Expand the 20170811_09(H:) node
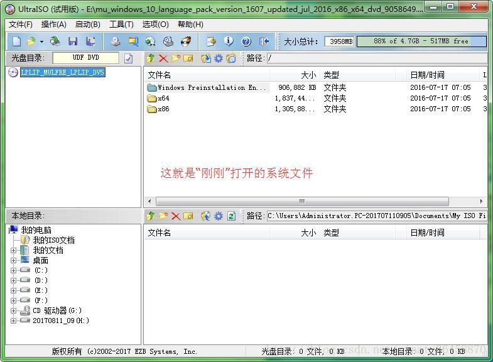The height and width of the screenshot is (362, 493). click(13, 321)
